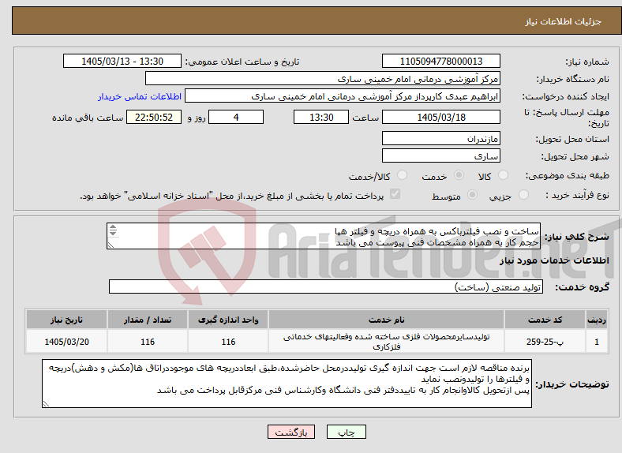The height and width of the screenshot is (453, 622).
Task: Select the کالا/خدمت radio button
Action: click(x=403, y=175)
